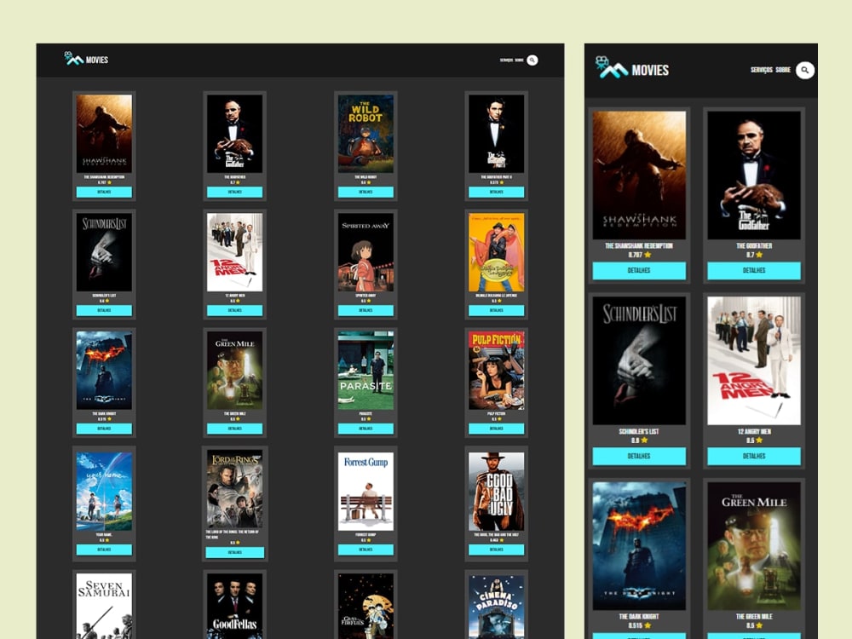Open the Spirited Away poster
The width and height of the screenshot is (852, 639).
(366, 252)
